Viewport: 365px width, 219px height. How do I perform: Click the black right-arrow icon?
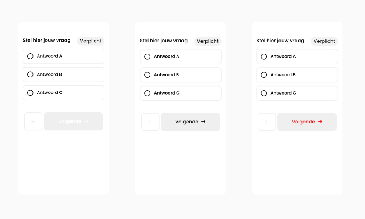[x=203, y=122]
